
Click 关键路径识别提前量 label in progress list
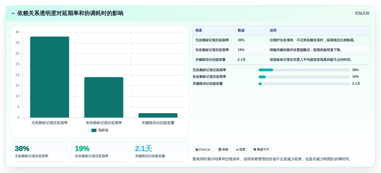[x=208, y=84]
